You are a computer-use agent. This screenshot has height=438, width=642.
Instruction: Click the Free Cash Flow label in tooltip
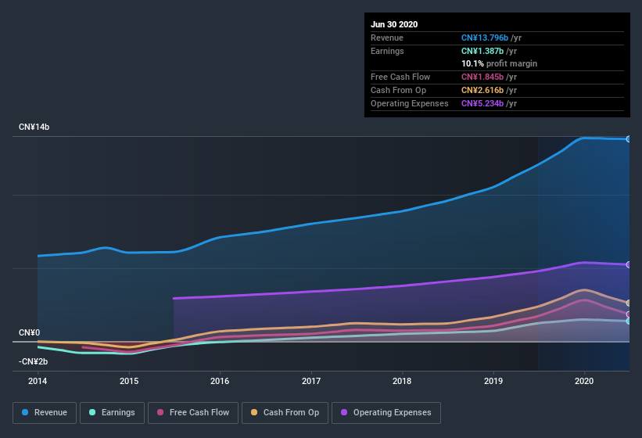(x=400, y=77)
